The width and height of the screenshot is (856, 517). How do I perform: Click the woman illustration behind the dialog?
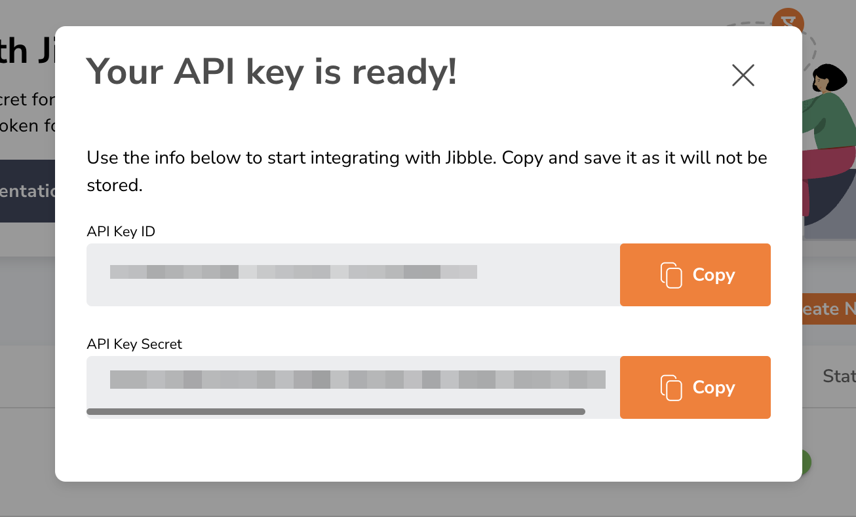tap(830, 131)
